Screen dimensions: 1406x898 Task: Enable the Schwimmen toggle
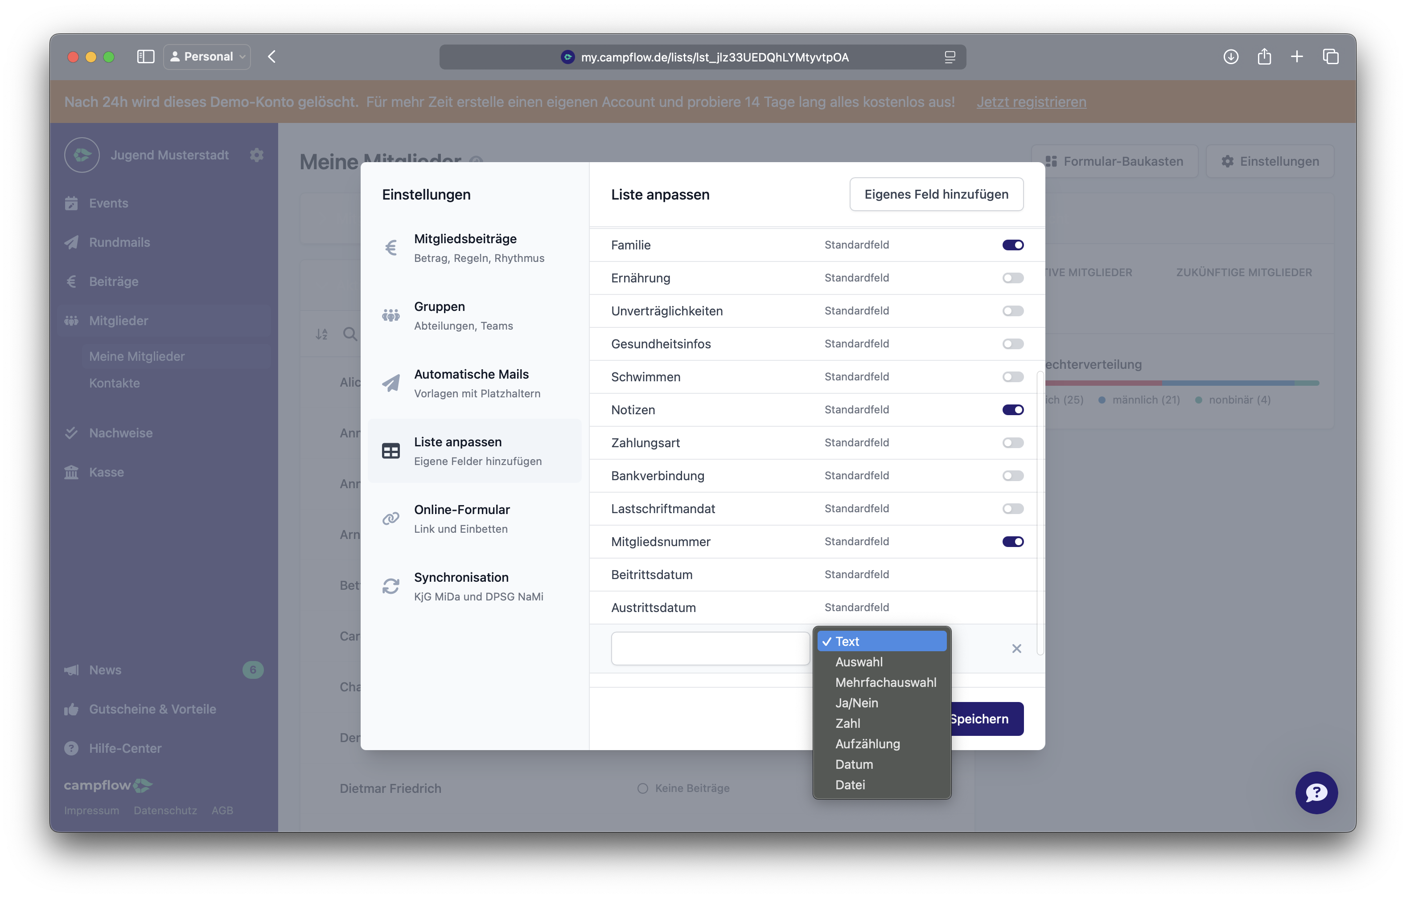1013,377
